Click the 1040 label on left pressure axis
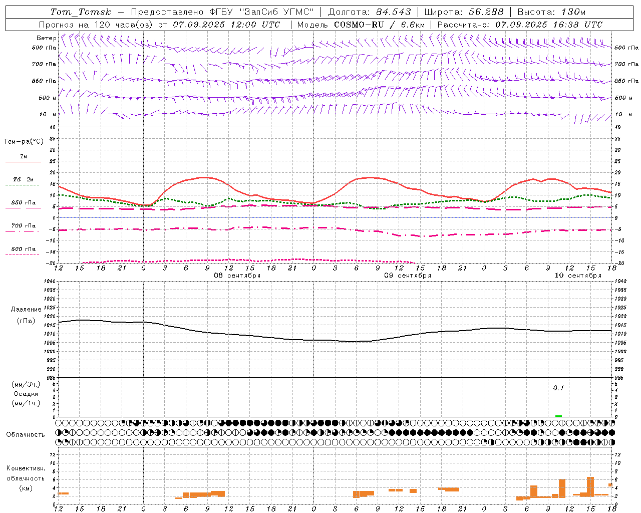Viewport: 641px width, 513px height. point(51,282)
